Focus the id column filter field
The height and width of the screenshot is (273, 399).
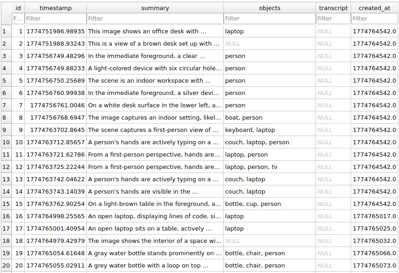click(18, 19)
